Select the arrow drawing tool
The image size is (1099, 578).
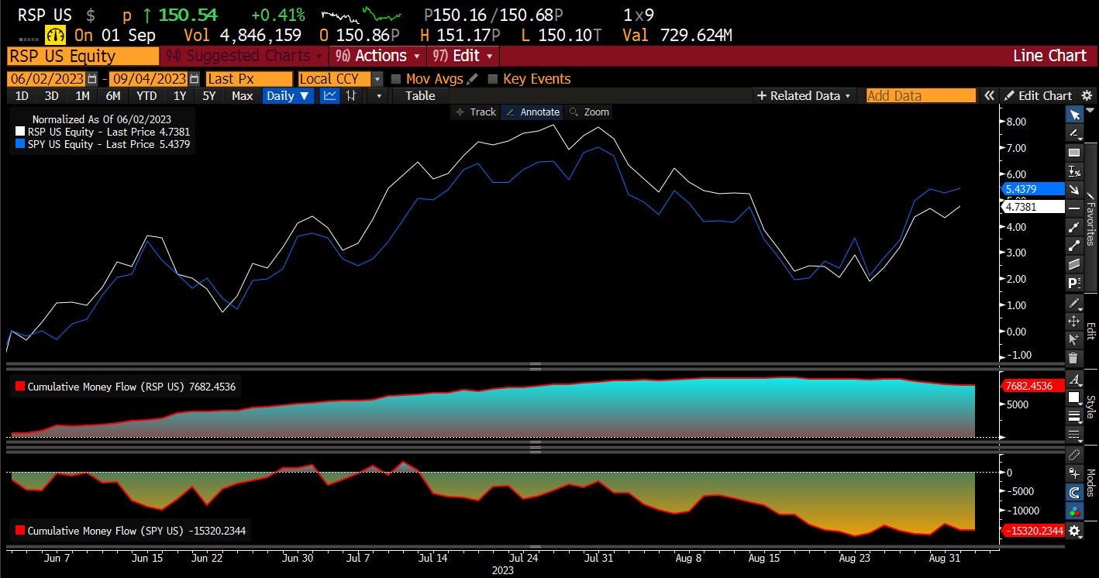coord(1074,189)
